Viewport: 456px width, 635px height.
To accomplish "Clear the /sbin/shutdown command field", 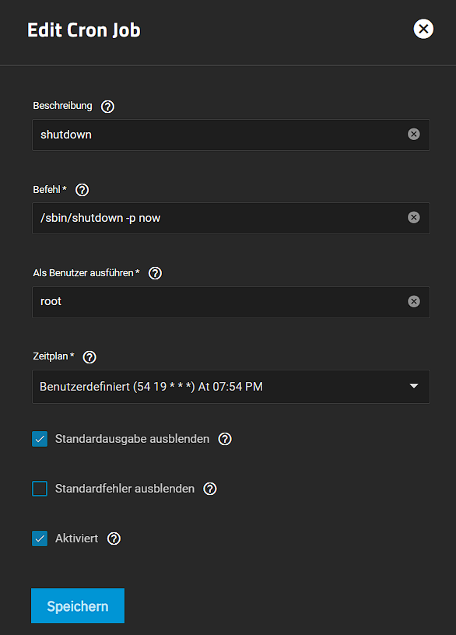I will pos(413,217).
